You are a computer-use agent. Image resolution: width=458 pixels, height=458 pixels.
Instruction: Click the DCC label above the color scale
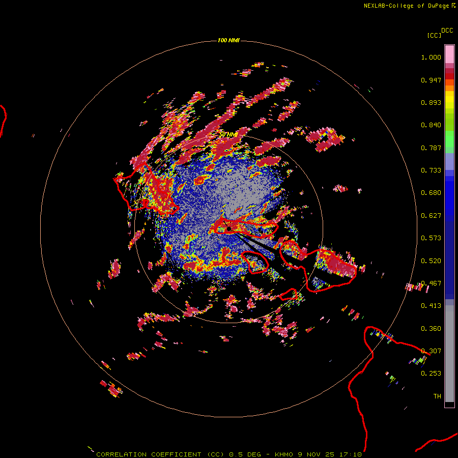pos(447,31)
